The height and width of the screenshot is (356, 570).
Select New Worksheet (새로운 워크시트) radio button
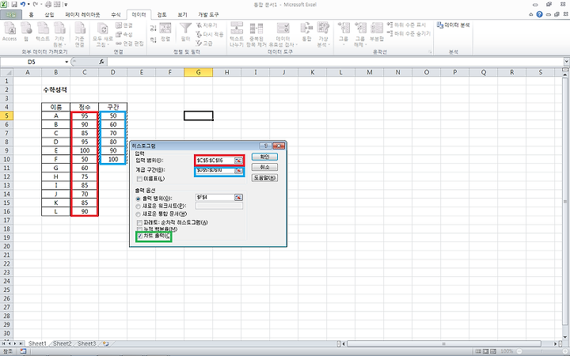(x=138, y=206)
